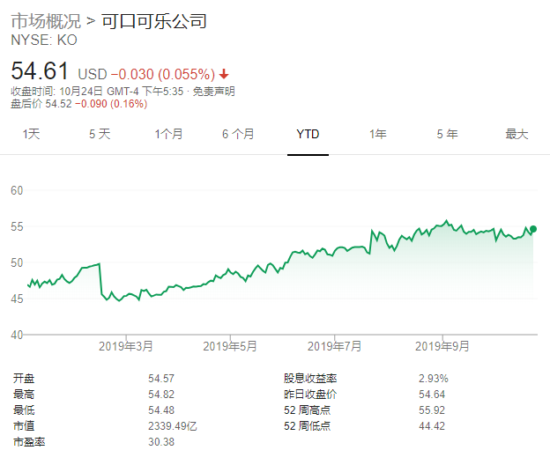Screen dimensions: 550x465
Task: Select the 5 天 time range tab
Action: pyautogui.click(x=100, y=134)
